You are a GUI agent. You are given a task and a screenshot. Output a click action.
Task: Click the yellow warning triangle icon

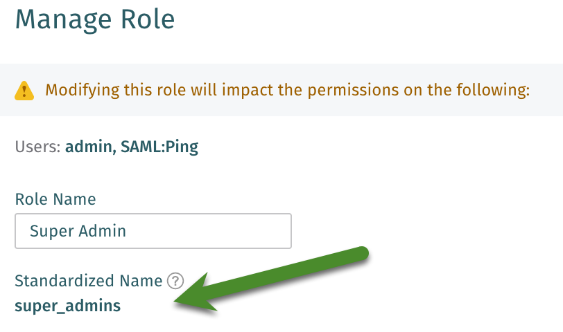coord(25,90)
